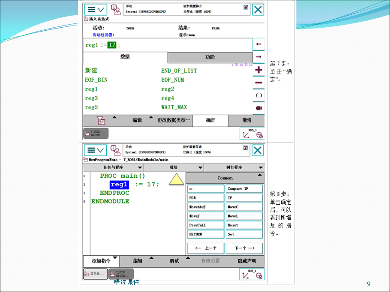390x292 pixels.
Task: Open the filter icon beside 编辑 in Insert Expression
Action: coord(101,120)
